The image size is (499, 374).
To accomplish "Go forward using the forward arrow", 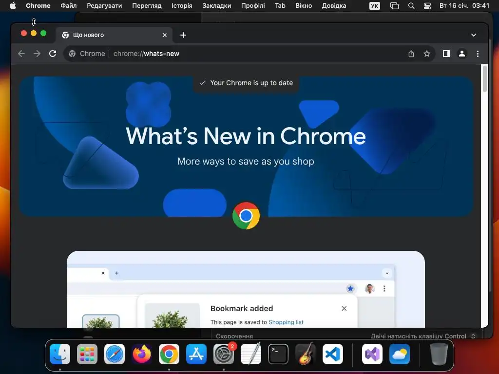I will click(37, 54).
